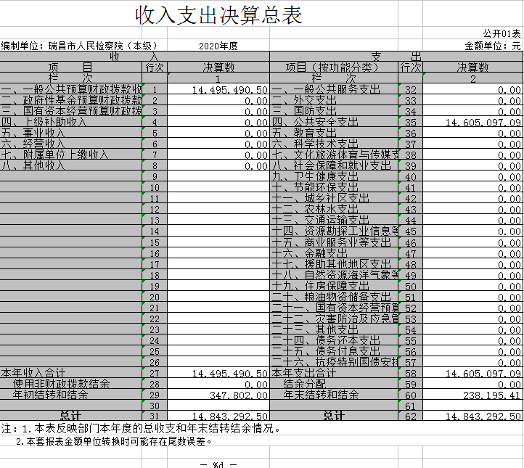Select the 十二、农林水支出 cell
This screenshot has height=468, width=524.
coord(334,209)
